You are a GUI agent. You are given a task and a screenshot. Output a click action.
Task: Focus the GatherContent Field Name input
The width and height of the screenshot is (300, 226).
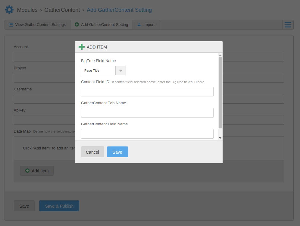pyautogui.click(x=147, y=133)
